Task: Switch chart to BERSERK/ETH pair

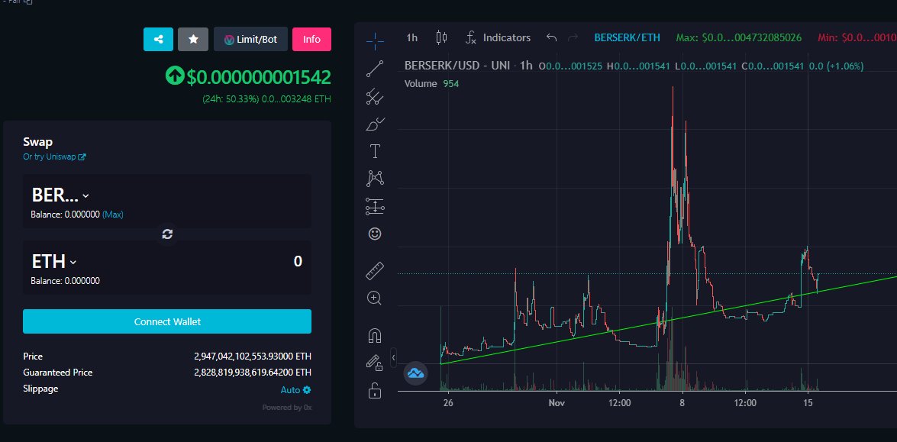Action: (627, 37)
